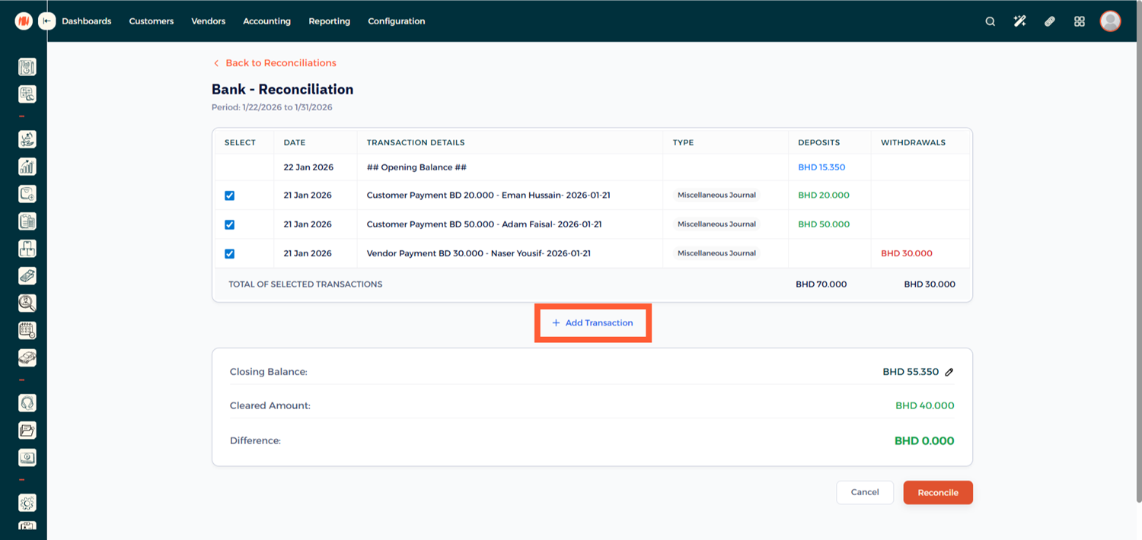Click the magic wand icon in top bar
Image resolution: width=1142 pixels, height=540 pixels.
click(x=1019, y=21)
